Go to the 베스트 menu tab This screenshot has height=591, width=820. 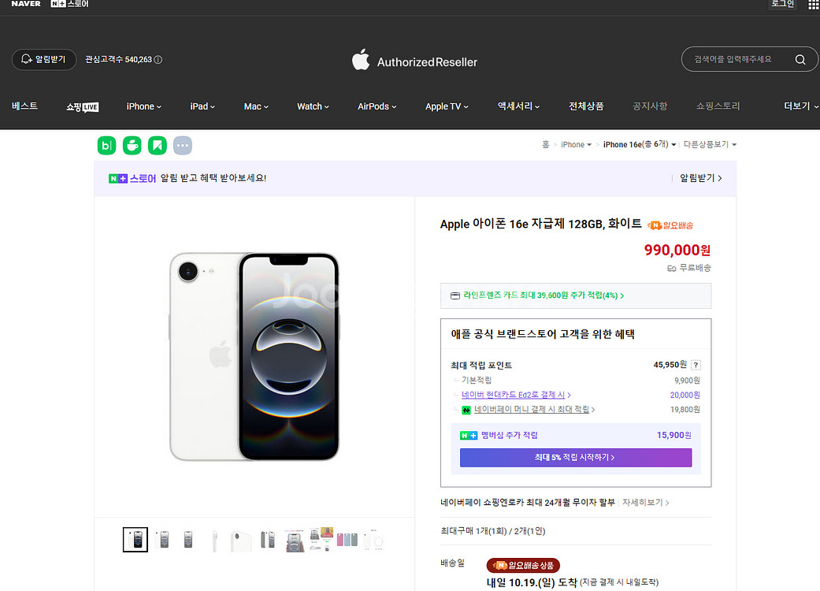pos(24,106)
